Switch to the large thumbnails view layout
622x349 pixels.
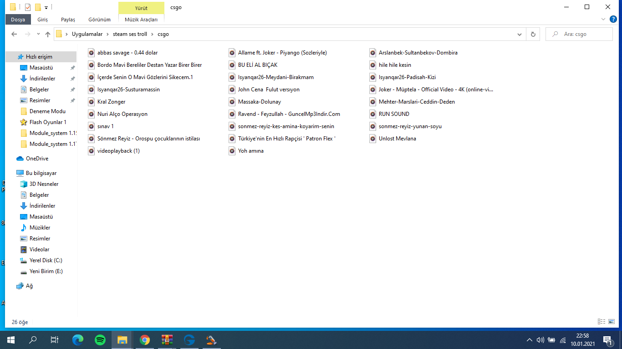[x=612, y=322]
